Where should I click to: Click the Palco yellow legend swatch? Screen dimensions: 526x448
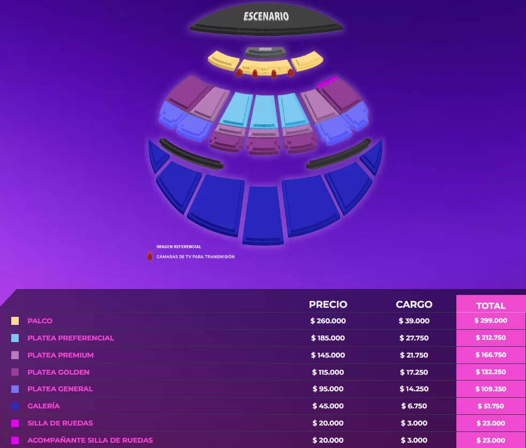point(15,321)
